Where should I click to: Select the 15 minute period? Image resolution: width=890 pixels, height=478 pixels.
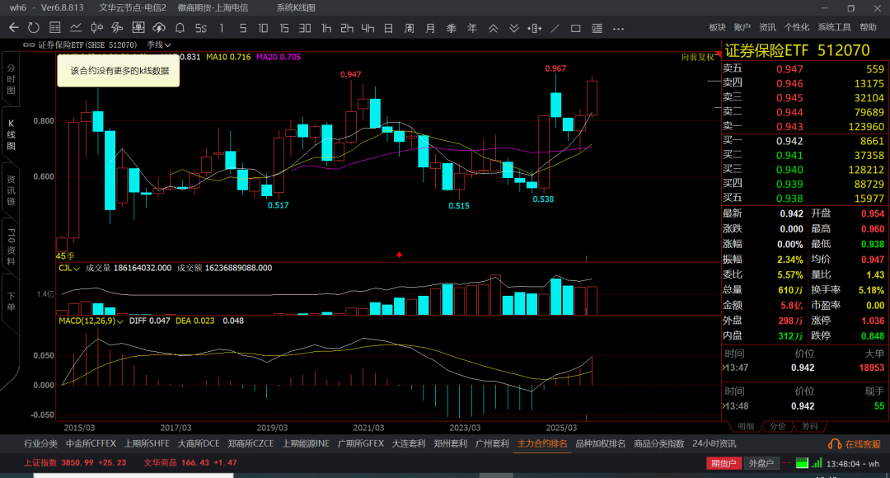(x=283, y=28)
